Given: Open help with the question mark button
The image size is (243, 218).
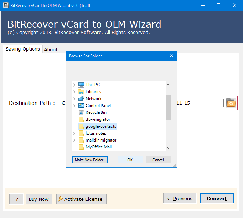Looking at the screenshot, I should point(16,199).
